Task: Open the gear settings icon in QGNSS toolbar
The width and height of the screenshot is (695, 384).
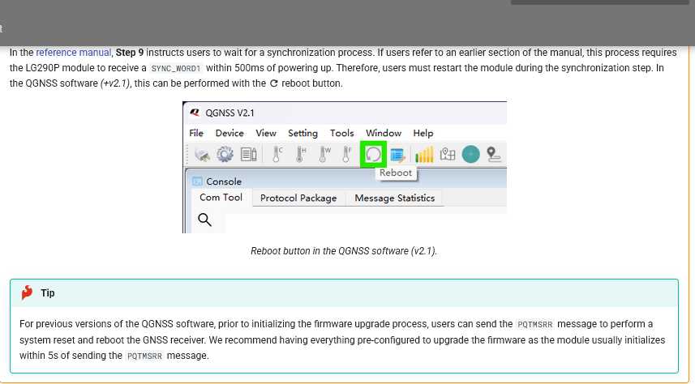Action: (225, 154)
